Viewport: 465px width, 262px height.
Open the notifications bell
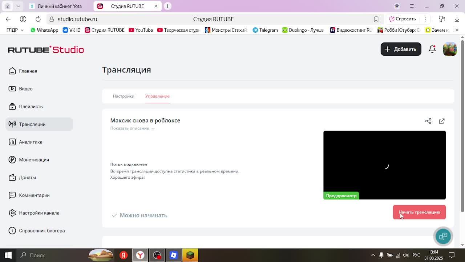(x=432, y=49)
